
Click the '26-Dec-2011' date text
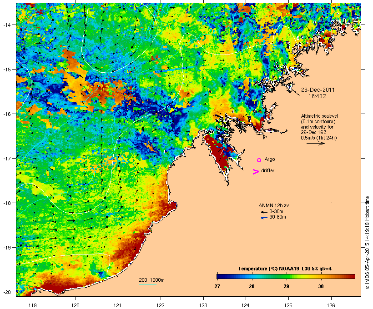click(x=318, y=90)
